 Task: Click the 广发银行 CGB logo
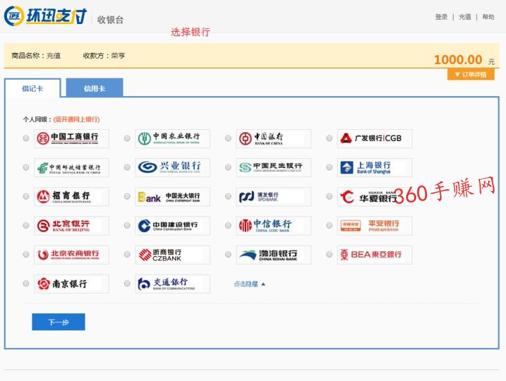[374, 139]
